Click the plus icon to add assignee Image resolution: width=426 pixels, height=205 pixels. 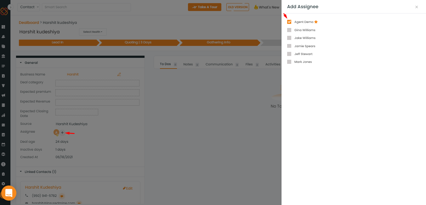point(62,133)
